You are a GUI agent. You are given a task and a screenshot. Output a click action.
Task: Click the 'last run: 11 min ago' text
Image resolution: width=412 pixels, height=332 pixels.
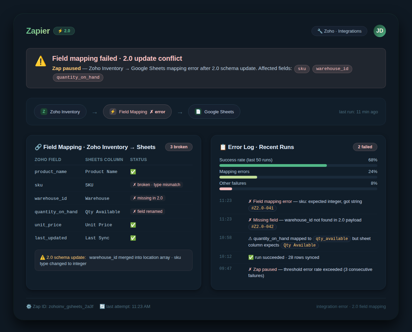[358, 112]
